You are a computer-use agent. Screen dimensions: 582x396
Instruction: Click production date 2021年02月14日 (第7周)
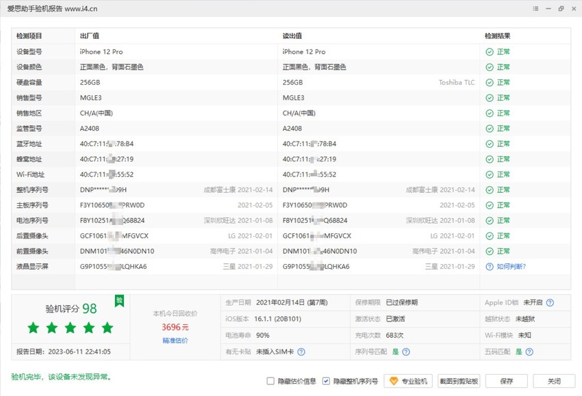point(292,302)
